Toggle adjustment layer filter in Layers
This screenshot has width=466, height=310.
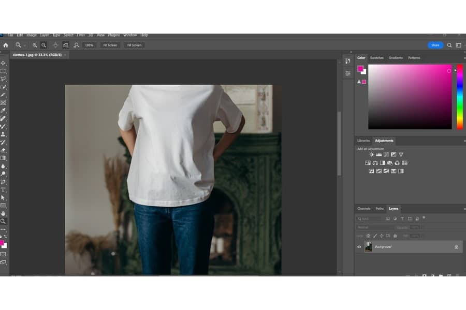[x=395, y=219]
